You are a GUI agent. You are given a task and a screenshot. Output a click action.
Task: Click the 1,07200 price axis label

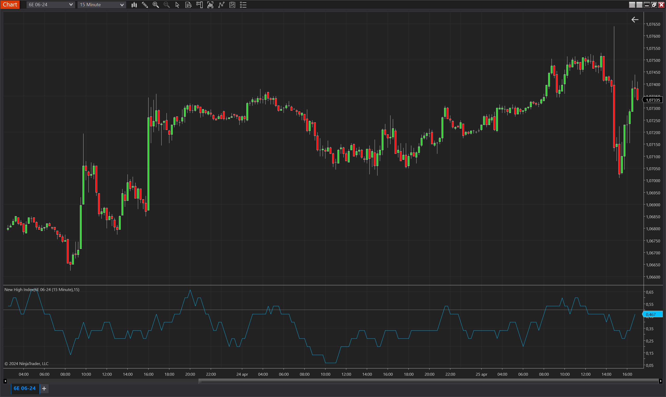coord(653,133)
